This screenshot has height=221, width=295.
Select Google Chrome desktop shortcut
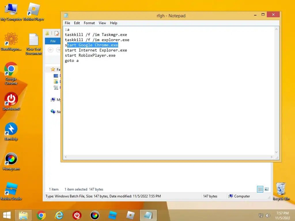point(11,73)
